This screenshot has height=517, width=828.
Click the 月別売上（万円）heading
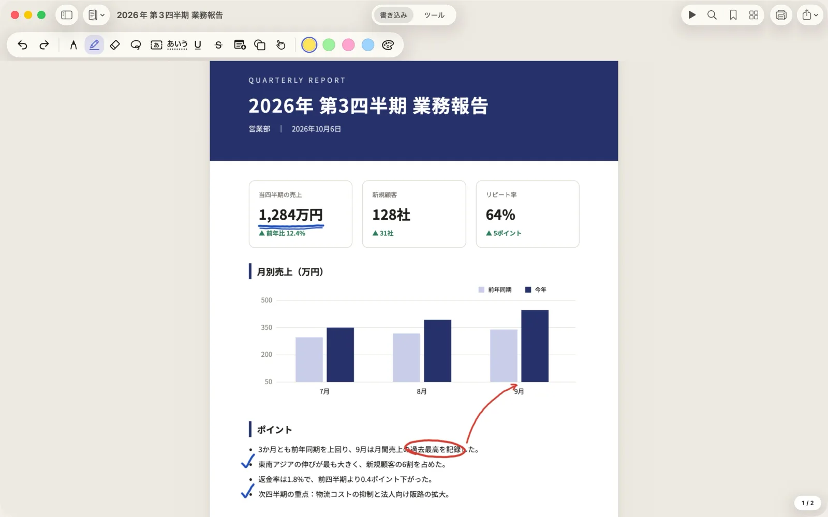[x=290, y=272]
